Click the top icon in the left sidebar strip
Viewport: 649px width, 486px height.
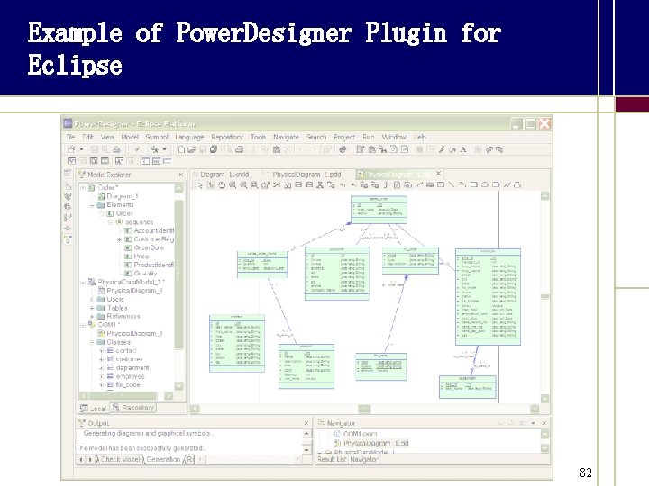[x=68, y=173]
